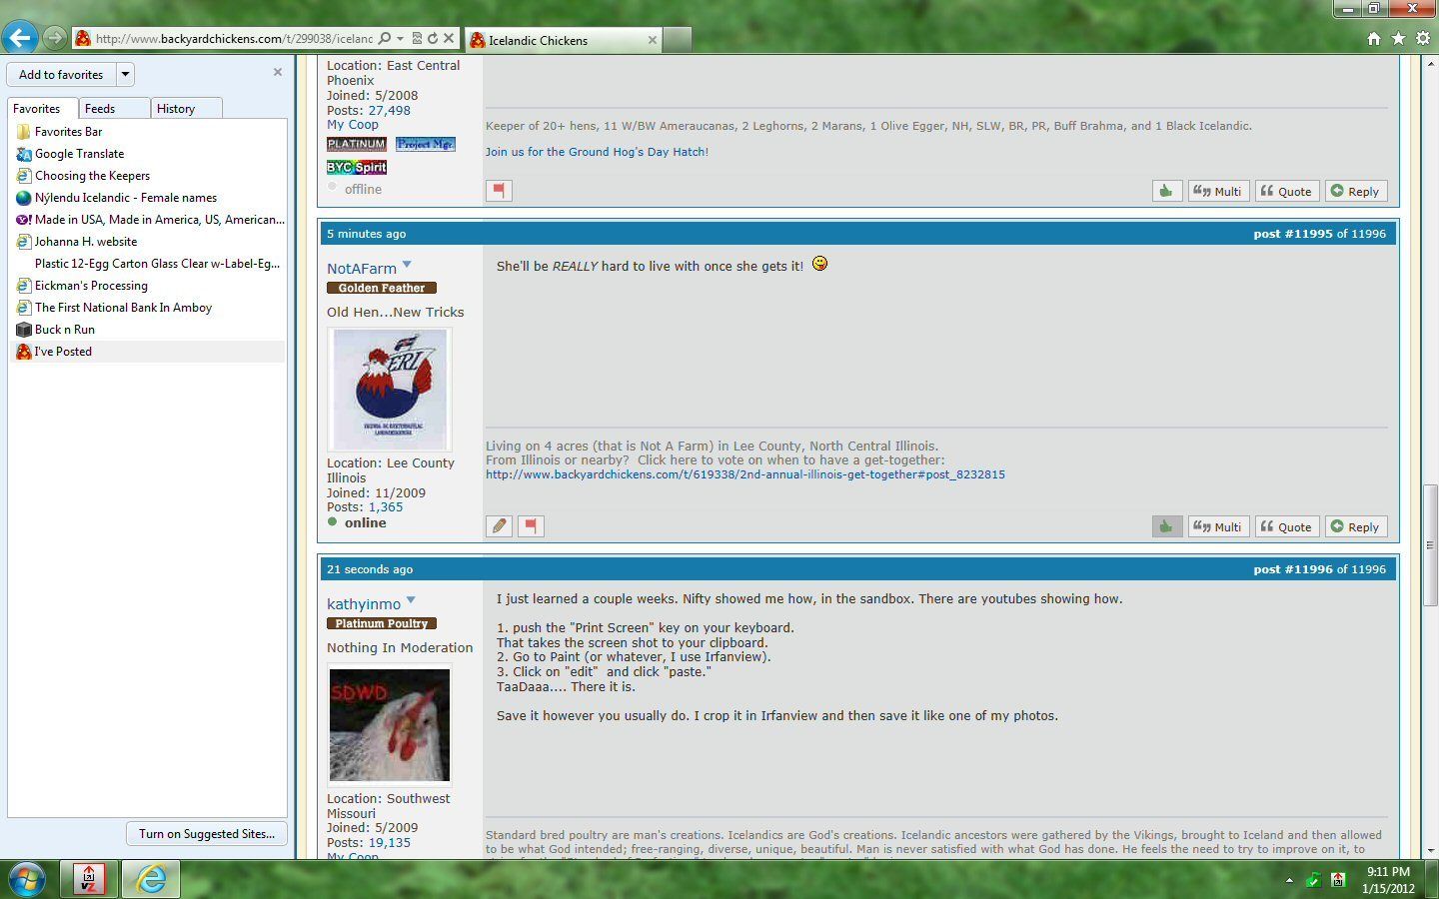Open the browser Home icon

(x=1374, y=39)
